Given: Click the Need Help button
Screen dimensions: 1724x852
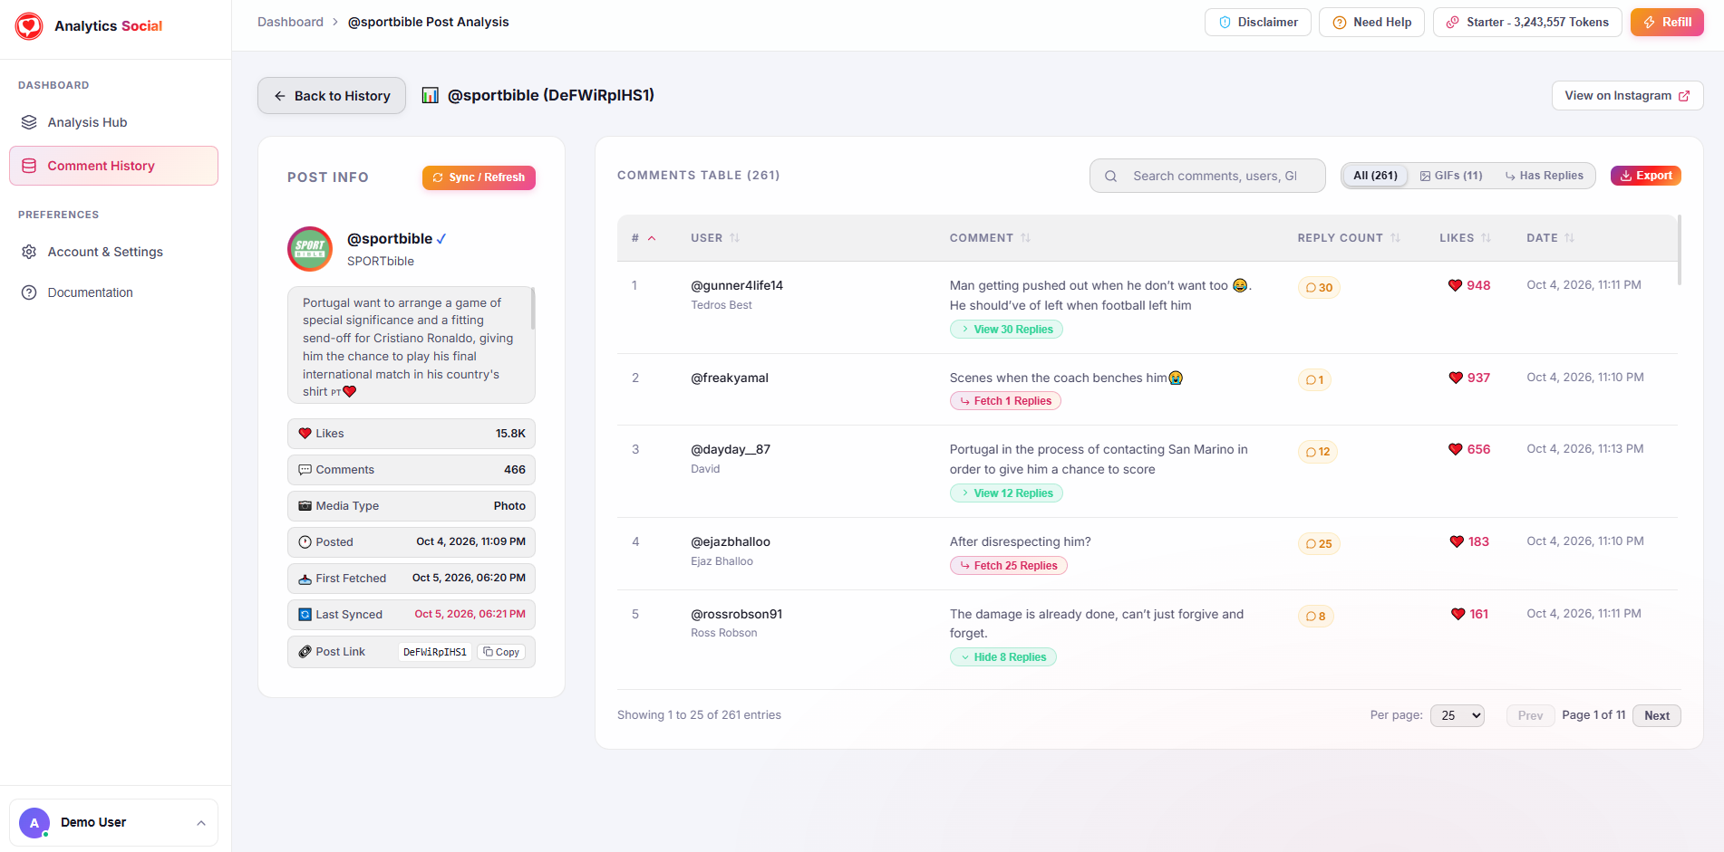Looking at the screenshot, I should coord(1371,22).
